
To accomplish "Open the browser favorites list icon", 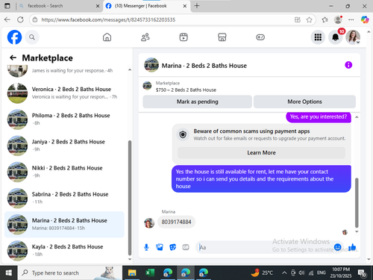I will [x=325, y=19].
